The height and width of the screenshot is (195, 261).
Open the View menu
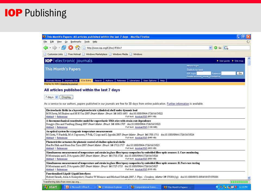click(x=59, y=42)
